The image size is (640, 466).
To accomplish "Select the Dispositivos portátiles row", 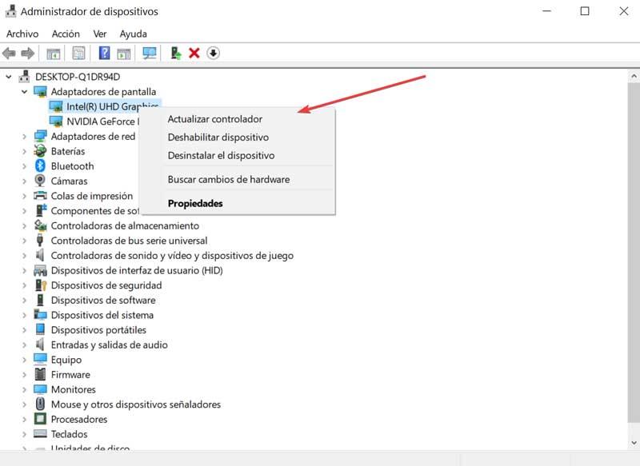I will click(98, 330).
